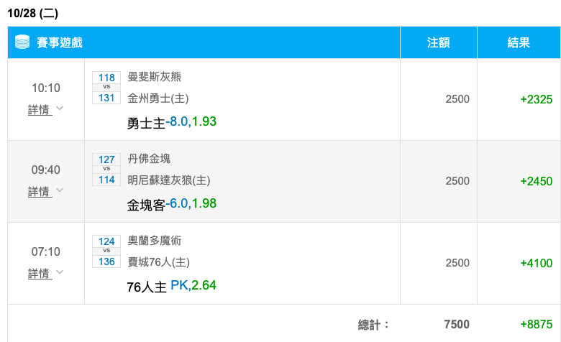This screenshot has height=342, width=561.
Task: Click the 費城76人(主) team name
Action: click(x=158, y=262)
